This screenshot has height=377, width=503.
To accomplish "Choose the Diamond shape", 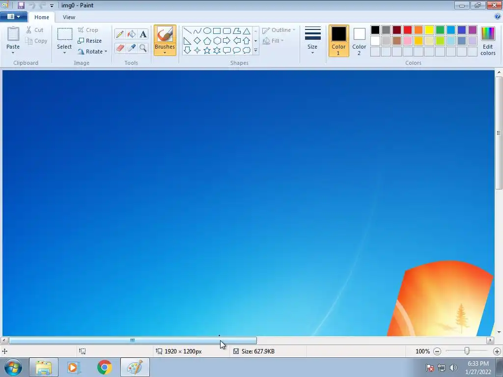I will point(197,41).
